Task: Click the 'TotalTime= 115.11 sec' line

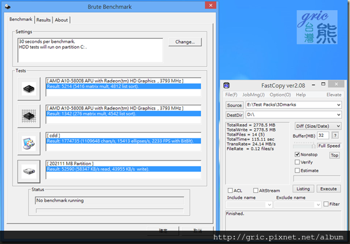Action: click(x=250, y=139)
